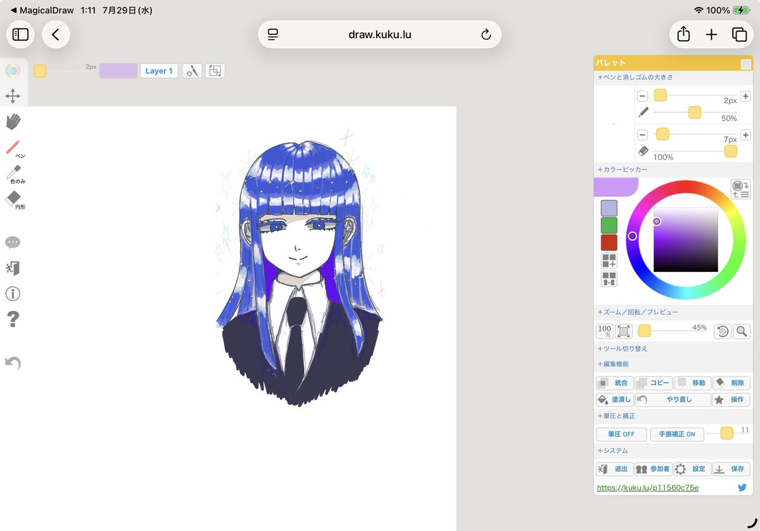The image size is (760, 531).
Task: Click the やり直し redo button
Action: [673, 400]
